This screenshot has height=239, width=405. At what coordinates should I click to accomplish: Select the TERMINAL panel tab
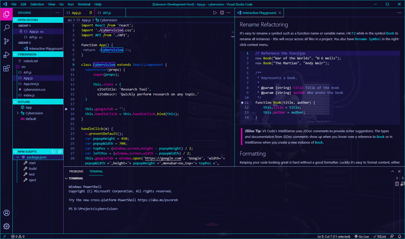(x=96, y=171)
